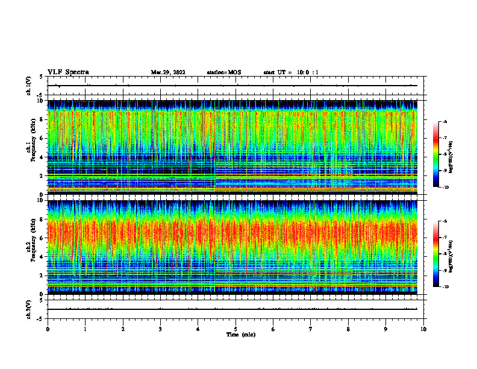Screen dimensions: 477x369
Task: Select the ch.1 "Frequency (kHz)" axis title
Action: point(33,140)
